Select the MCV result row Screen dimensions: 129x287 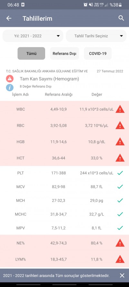64,187
